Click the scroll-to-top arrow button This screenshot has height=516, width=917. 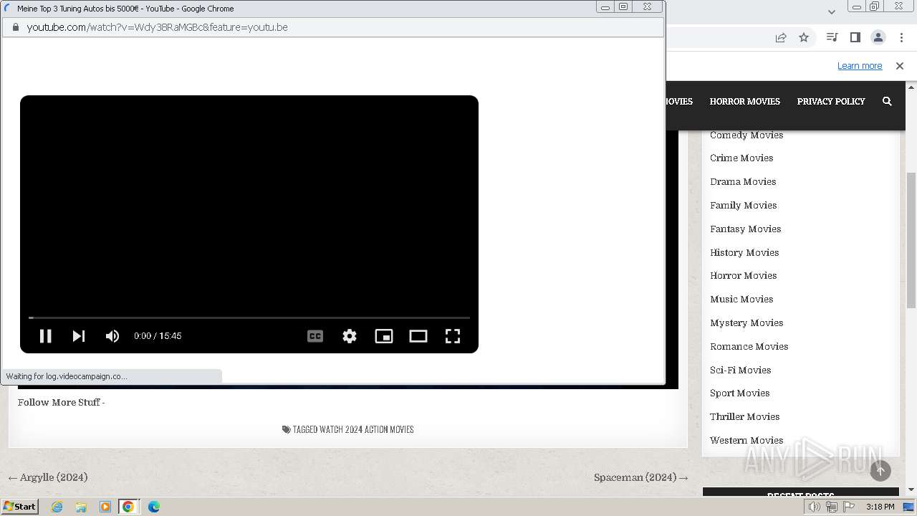880,470
